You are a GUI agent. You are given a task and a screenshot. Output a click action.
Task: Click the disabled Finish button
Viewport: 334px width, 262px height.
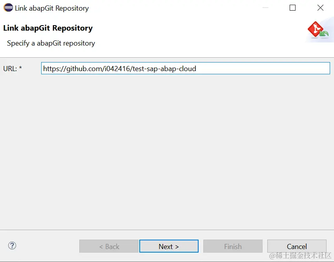[233, 246]
